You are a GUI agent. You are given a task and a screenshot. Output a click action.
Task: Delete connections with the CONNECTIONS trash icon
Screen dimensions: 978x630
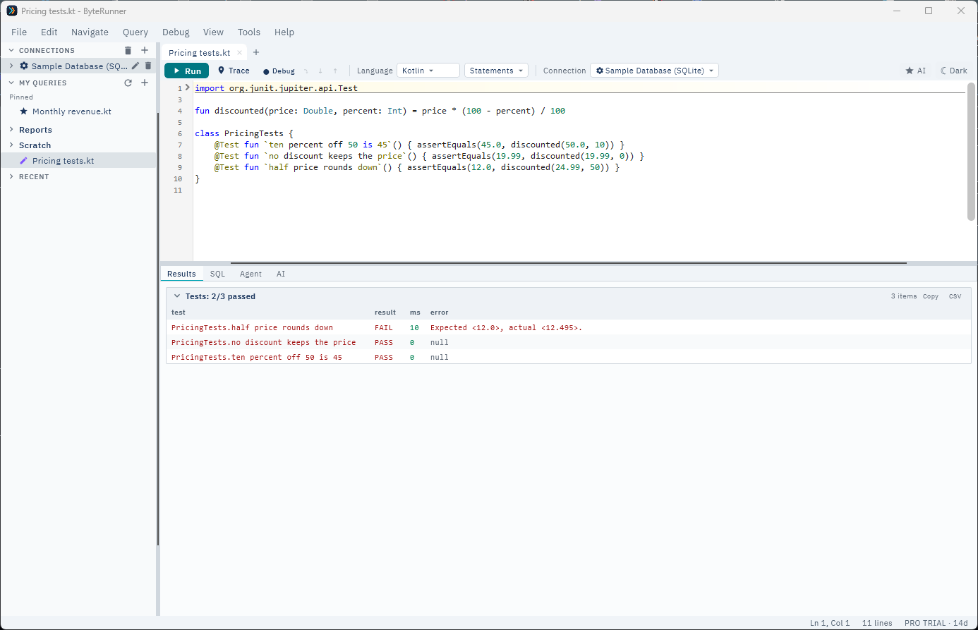tap(128, 50)
